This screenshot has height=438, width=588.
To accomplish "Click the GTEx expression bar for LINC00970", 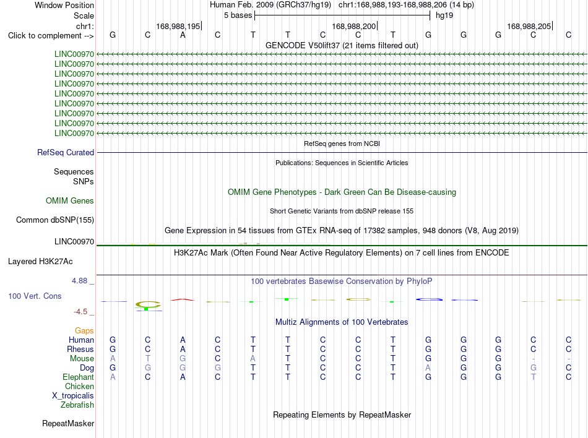I will point(342,245).
